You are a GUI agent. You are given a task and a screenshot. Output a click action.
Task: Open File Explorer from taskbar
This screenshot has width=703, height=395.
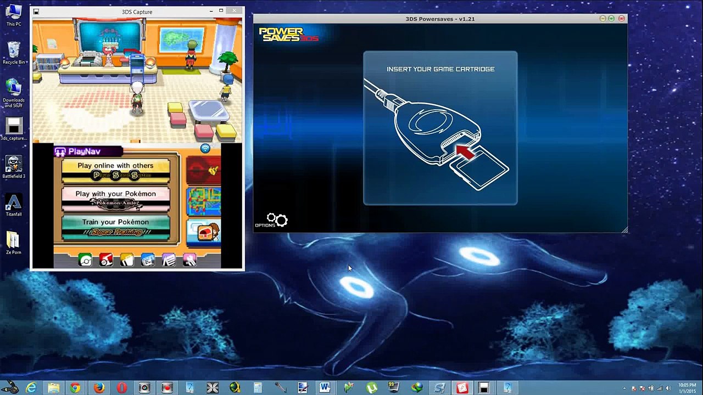tap(53, 388)
